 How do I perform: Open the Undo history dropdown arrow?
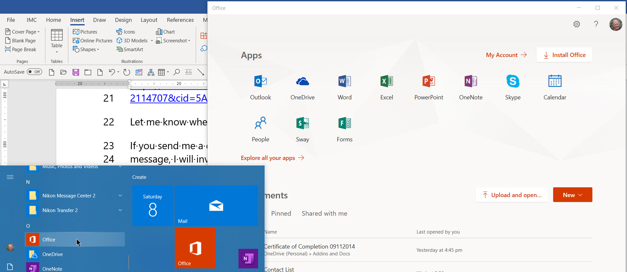tap(118, 72)
